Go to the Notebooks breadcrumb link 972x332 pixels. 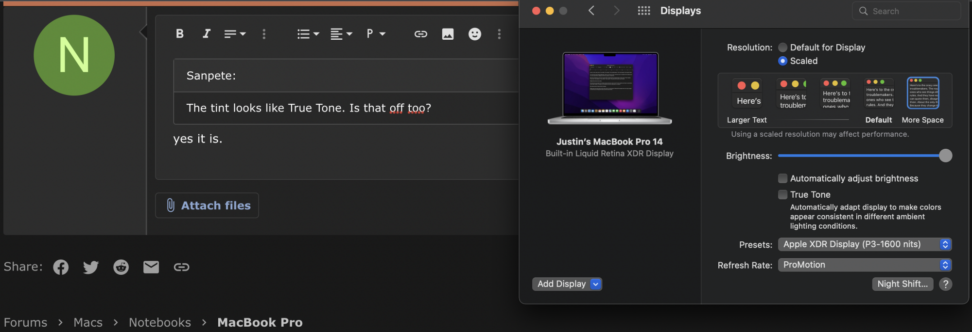[160, 322]
